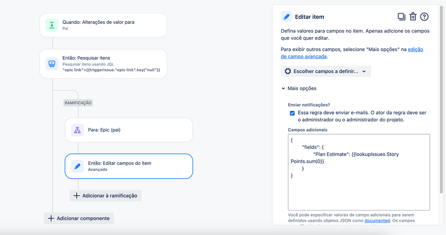This screenshot has height=235, width=446.
Task: Uncheck the send e-mails rule checkbox
Action: (x=292, y=113)
